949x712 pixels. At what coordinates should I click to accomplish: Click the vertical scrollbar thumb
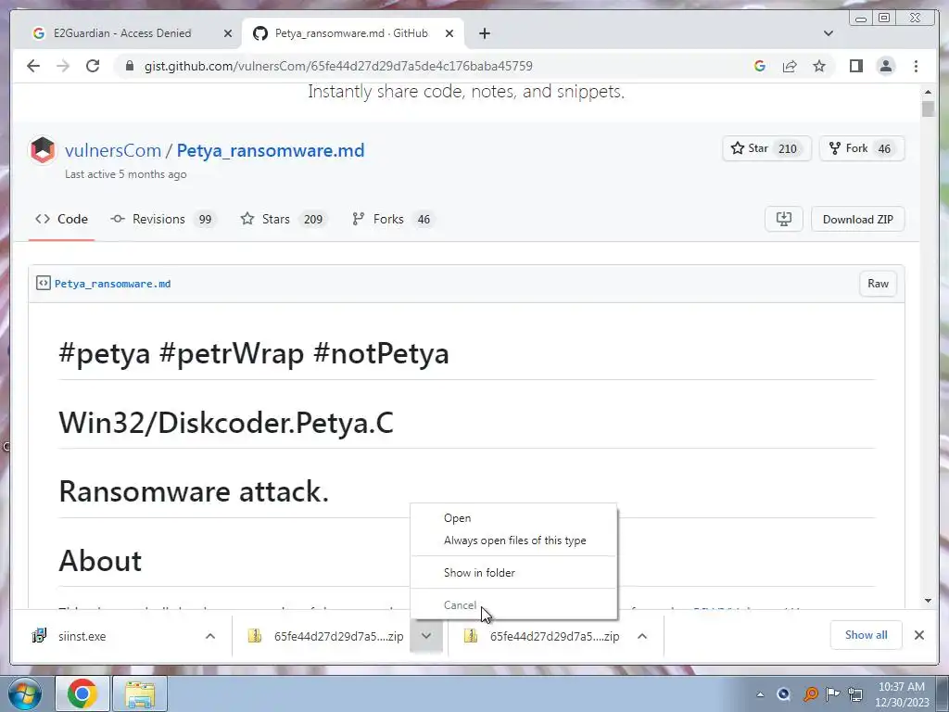pos(928,109)
